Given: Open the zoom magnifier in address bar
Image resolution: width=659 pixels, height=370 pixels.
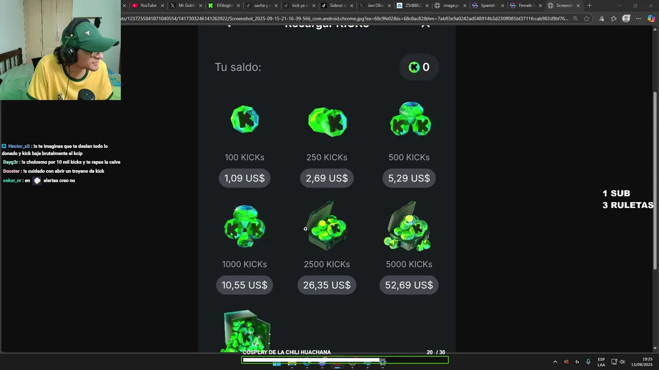Looking at the screenshot, I should [575, 18].
